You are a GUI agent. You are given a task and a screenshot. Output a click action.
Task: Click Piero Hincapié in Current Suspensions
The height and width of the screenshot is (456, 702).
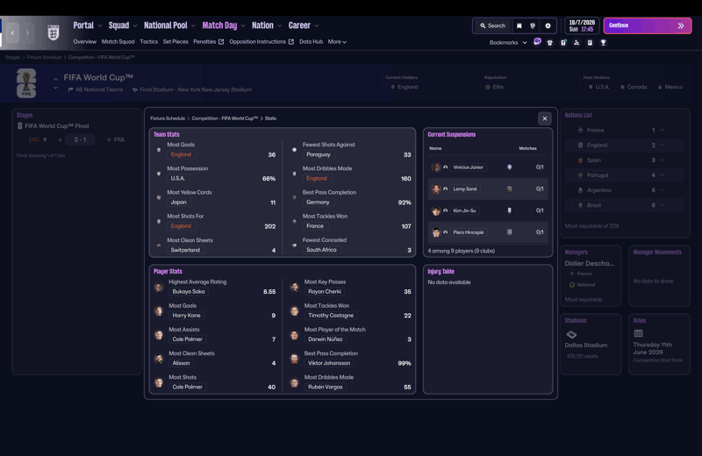pyautogui.click(x=468, y=232)
